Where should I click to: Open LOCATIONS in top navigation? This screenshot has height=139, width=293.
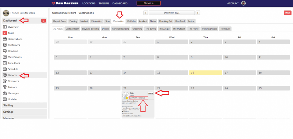pos(89,3)
